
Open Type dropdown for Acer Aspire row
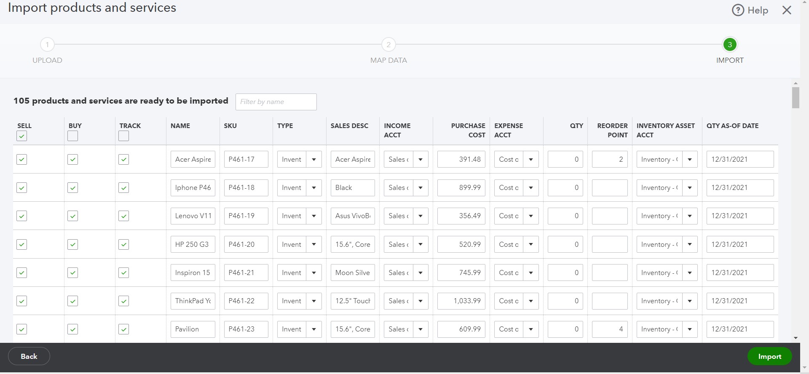pyautogui.click(x=314, y=160)
